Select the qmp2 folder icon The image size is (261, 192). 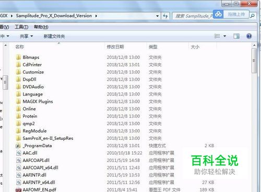[18, 124]
